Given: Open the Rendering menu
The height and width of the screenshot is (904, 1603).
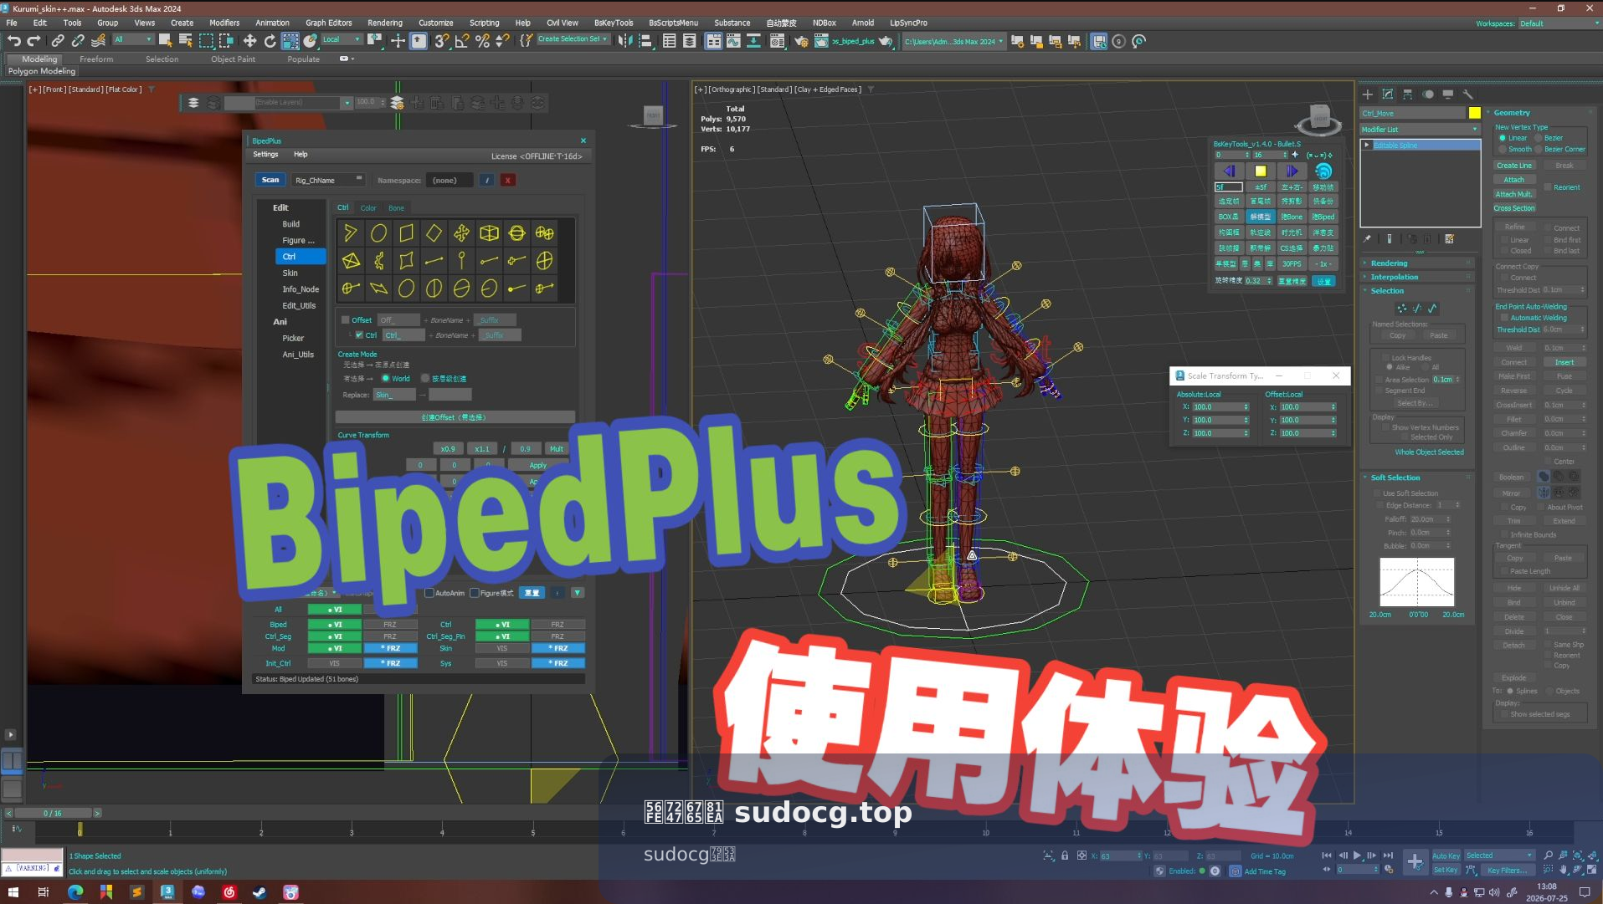Looking at the screenshot, I should click(384, 23).
